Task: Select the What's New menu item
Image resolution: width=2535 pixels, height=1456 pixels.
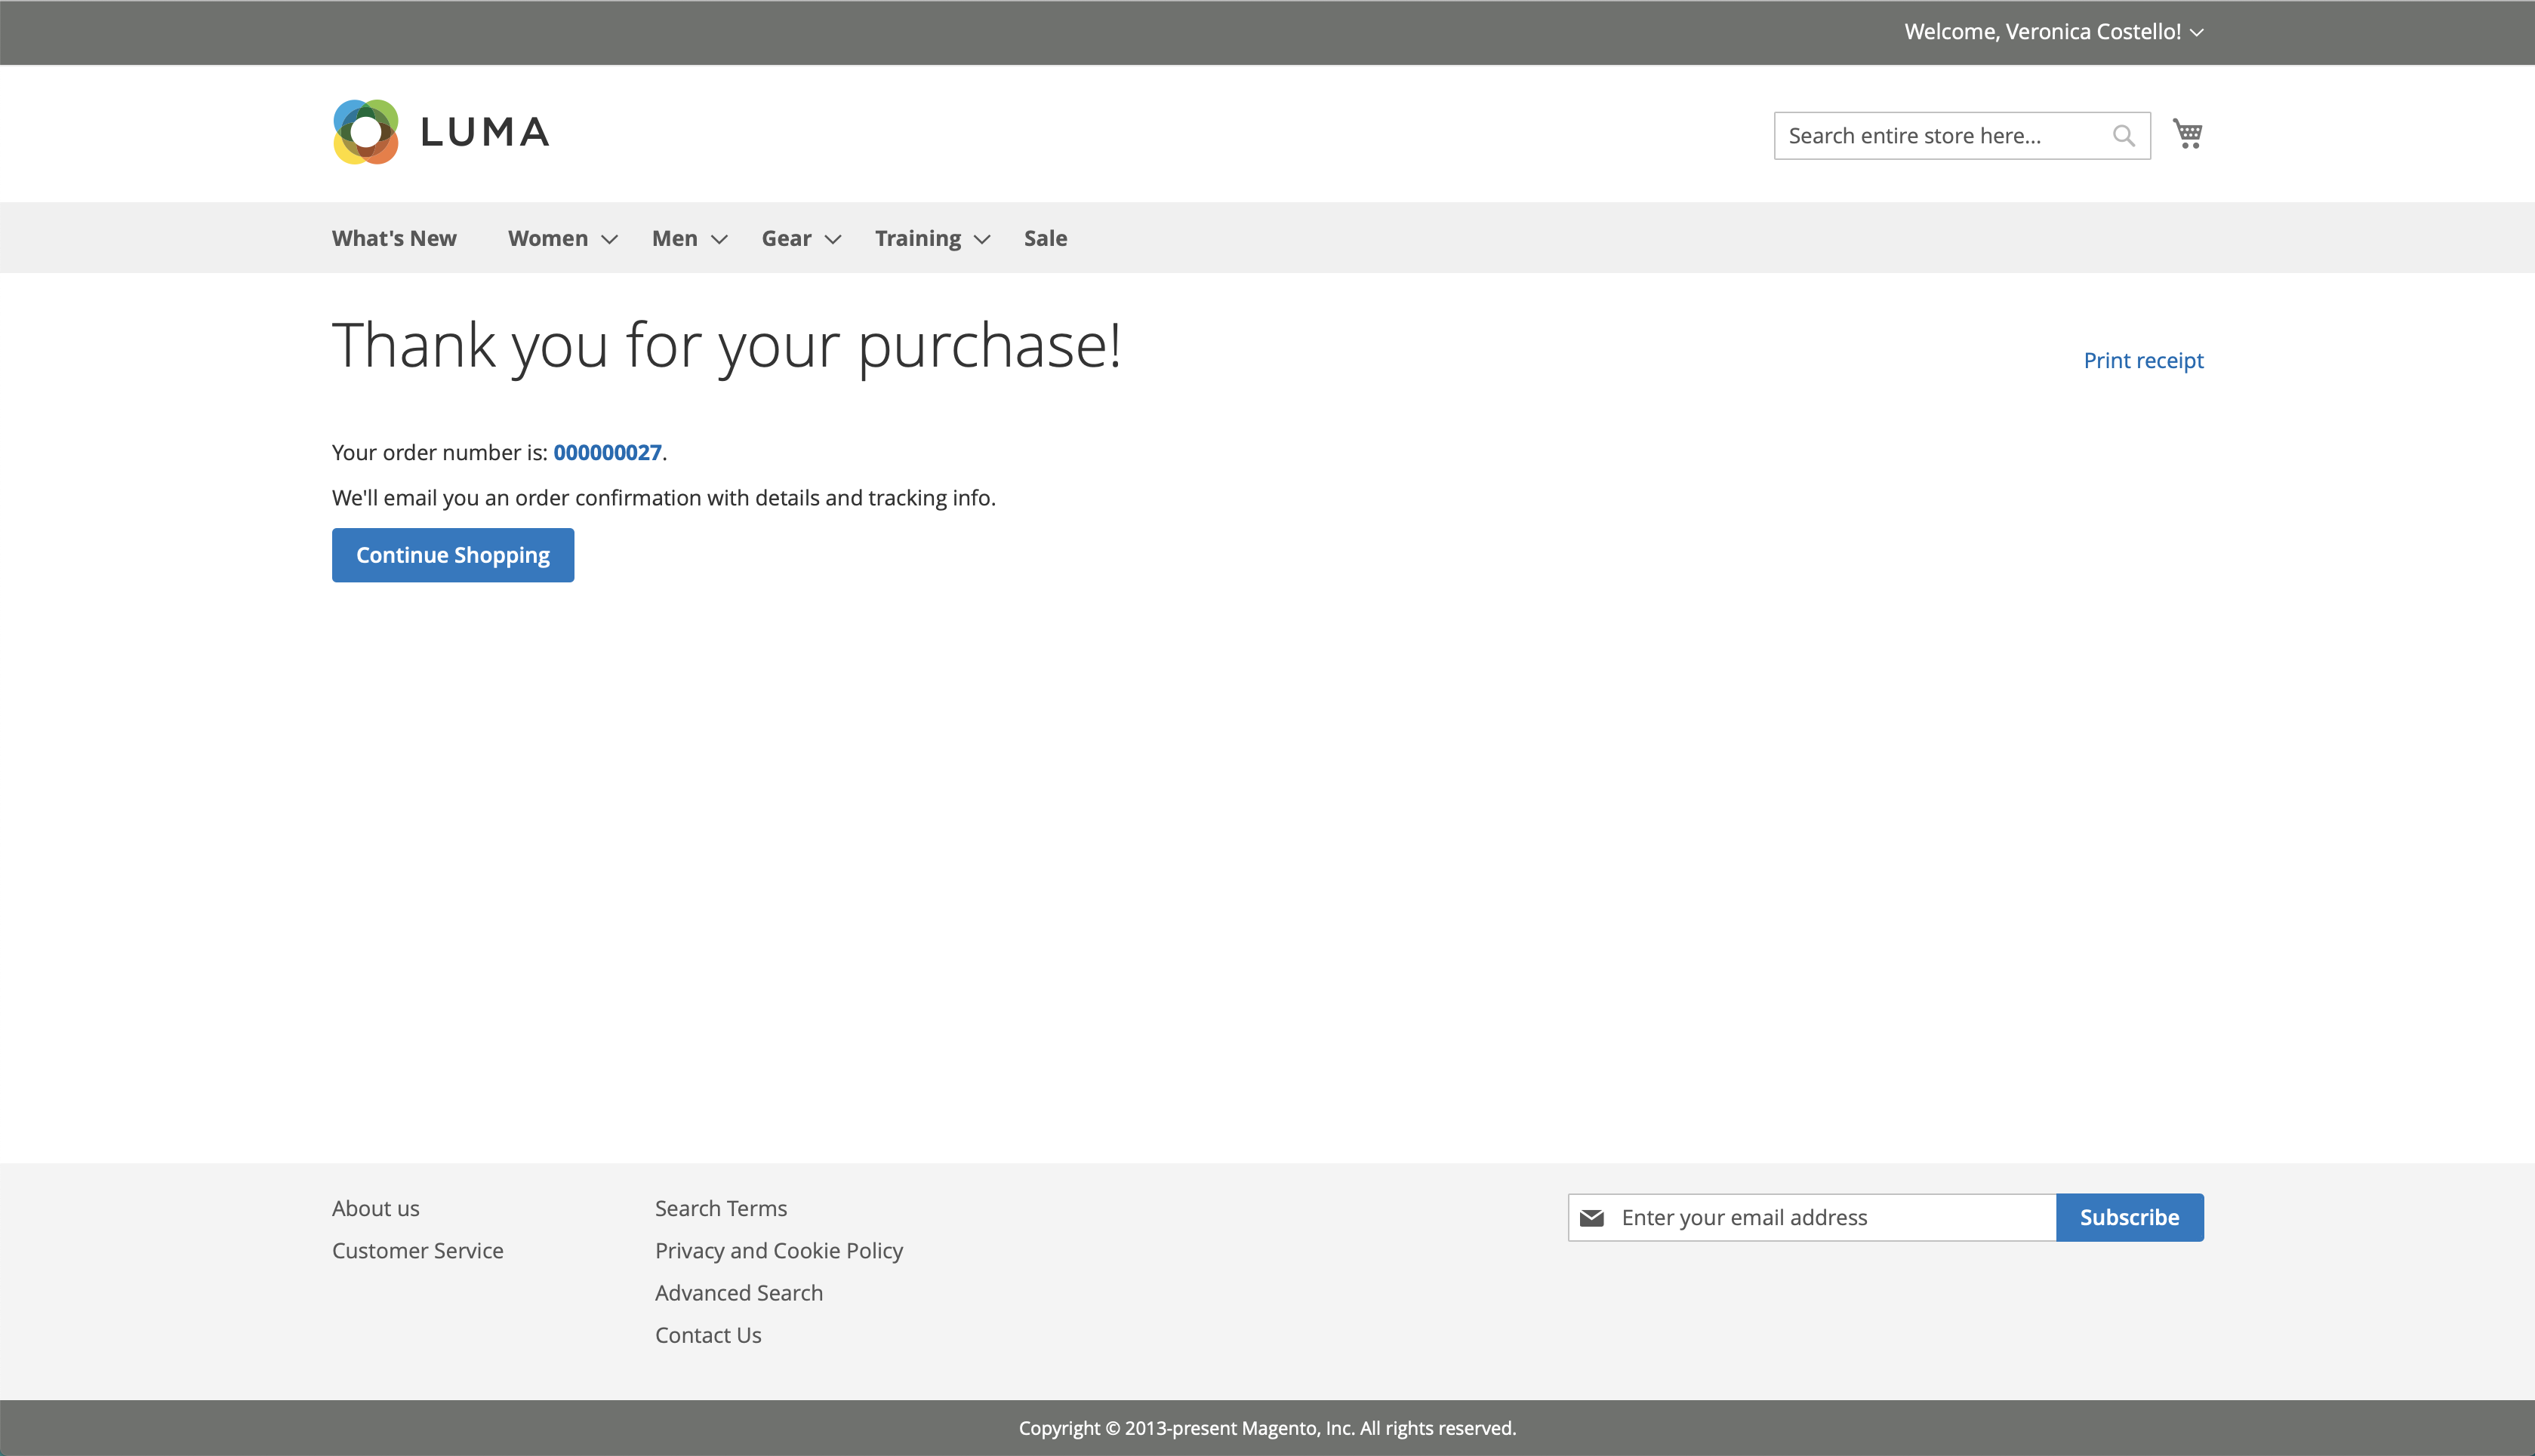Action: pyautogui.click(x=393, y=238)
